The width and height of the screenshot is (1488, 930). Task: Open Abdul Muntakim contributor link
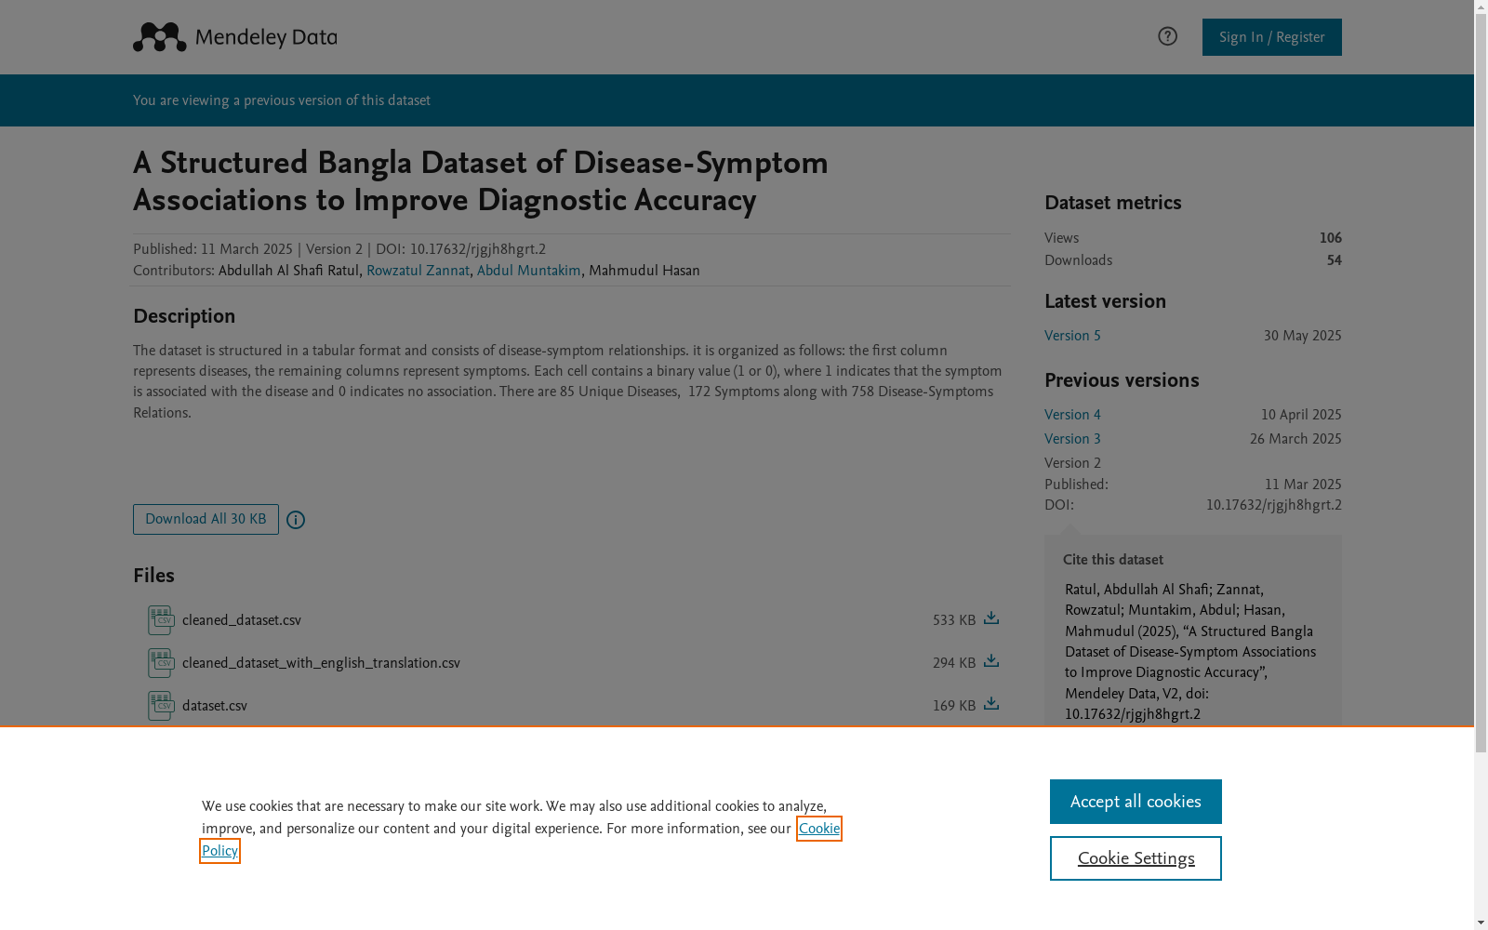[528, 271]
